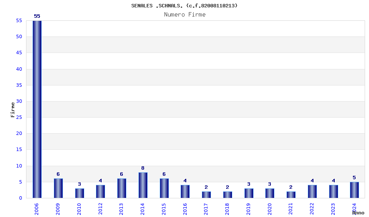
Task: Select the 2017 bar in the chart
Action: [206, 194]
